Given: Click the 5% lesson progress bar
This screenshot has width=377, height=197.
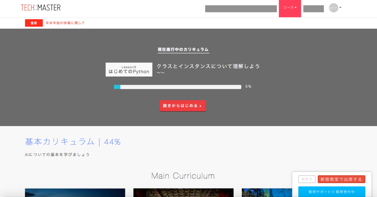Looking at the screenshot, I should [177, 87].
